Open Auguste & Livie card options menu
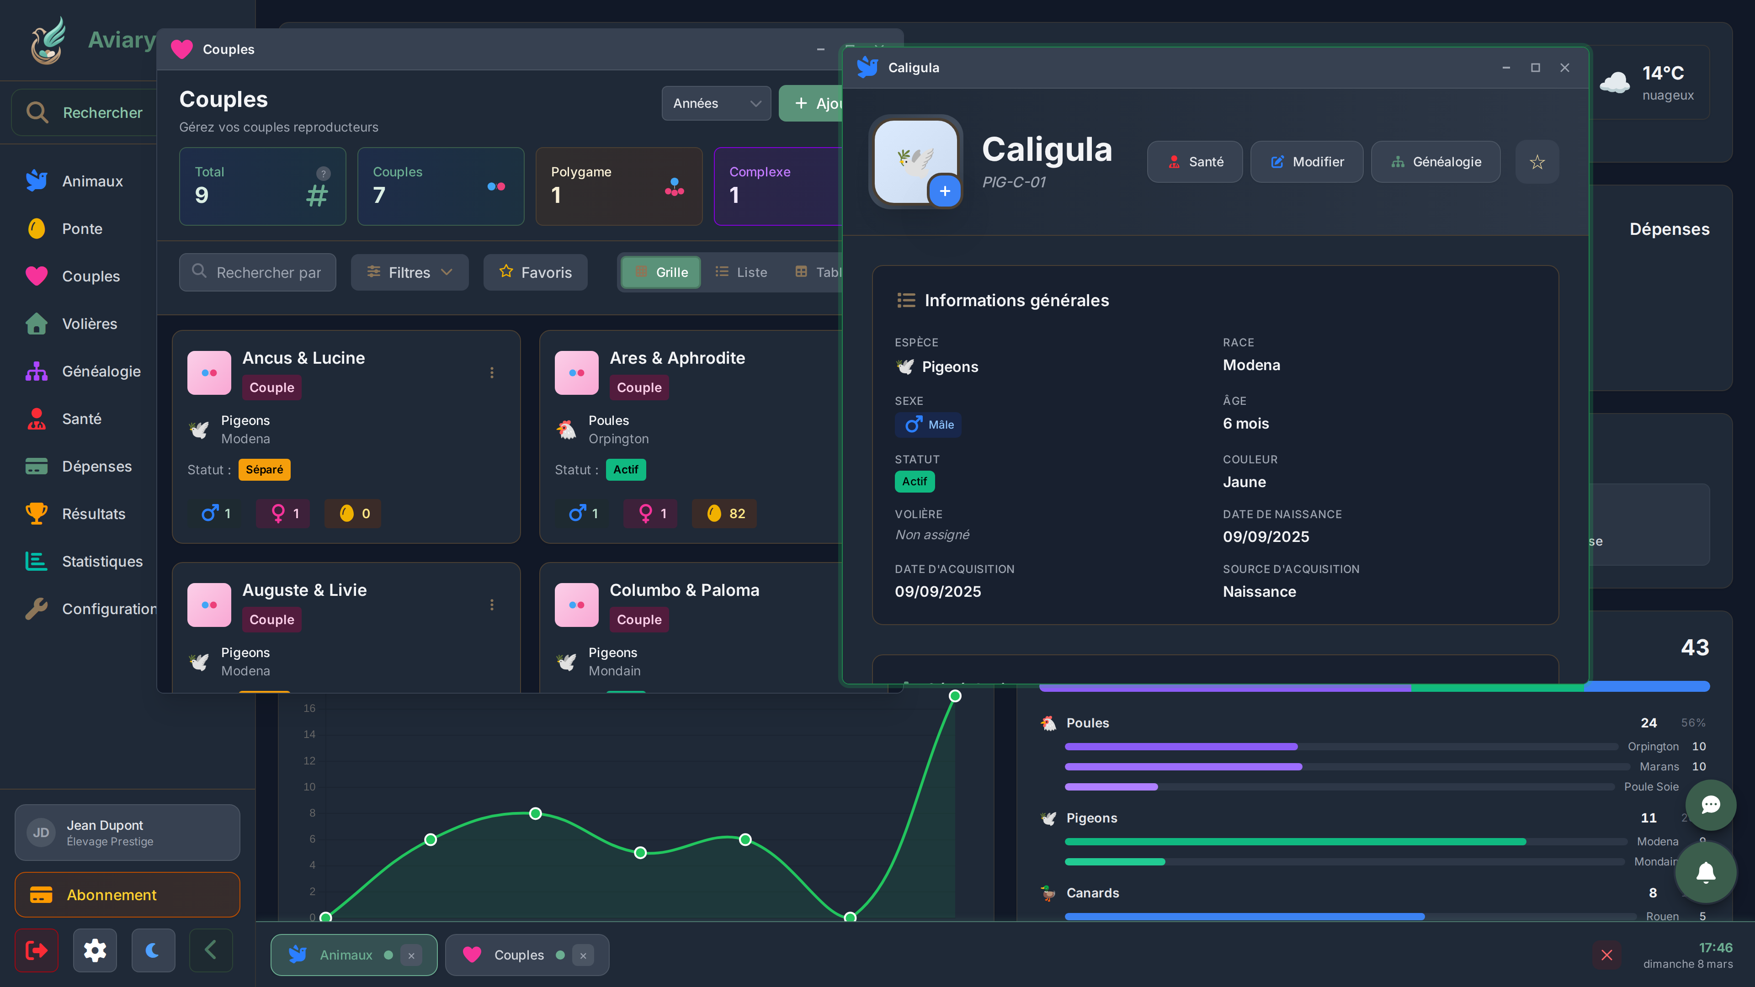 point(492,605)
